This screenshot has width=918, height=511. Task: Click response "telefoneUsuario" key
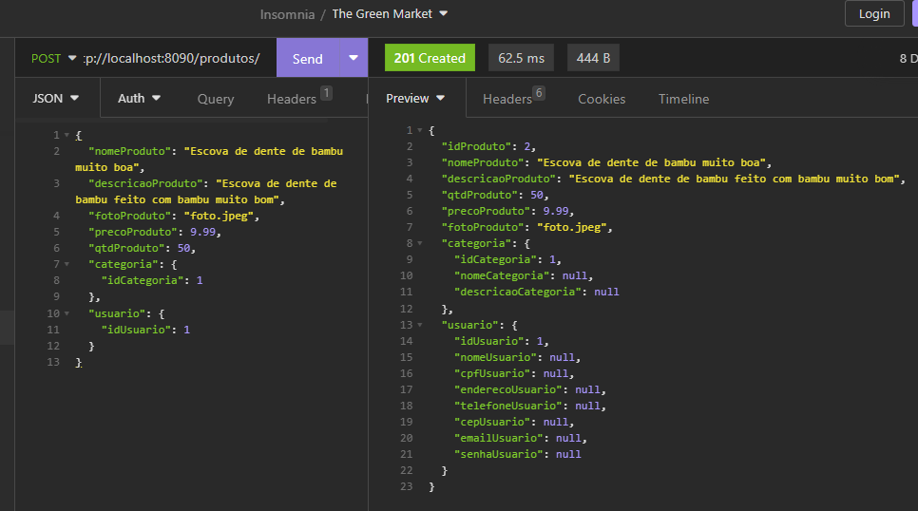[508, 406]
